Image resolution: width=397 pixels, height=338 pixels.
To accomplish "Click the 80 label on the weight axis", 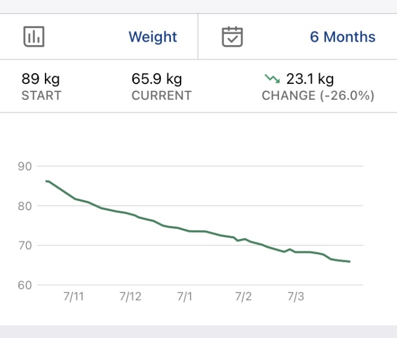I will click(25, 206).
